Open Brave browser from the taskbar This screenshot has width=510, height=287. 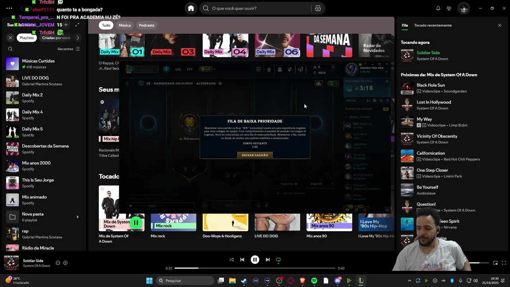click(302, 281)
